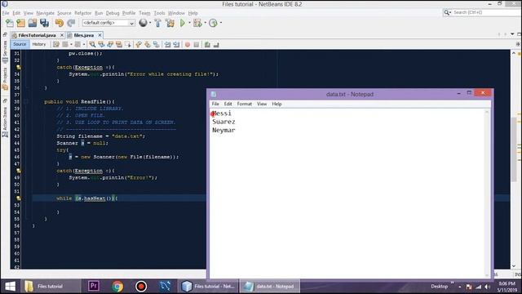Click the globe browser icon in toolbar

(x=143, y=23)
